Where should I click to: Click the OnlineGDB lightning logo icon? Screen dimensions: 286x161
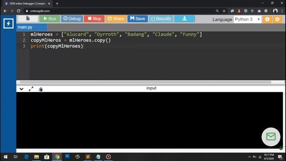(8, 23)
